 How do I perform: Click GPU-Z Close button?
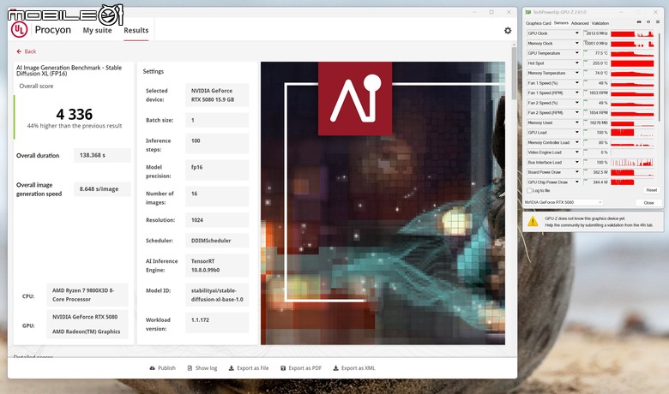(648, 203)
